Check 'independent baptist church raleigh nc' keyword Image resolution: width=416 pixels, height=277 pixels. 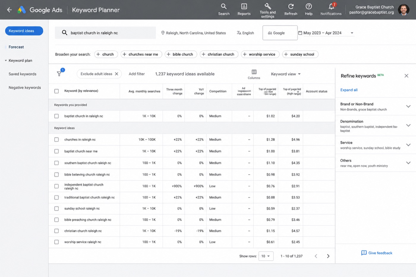(56, 186)
